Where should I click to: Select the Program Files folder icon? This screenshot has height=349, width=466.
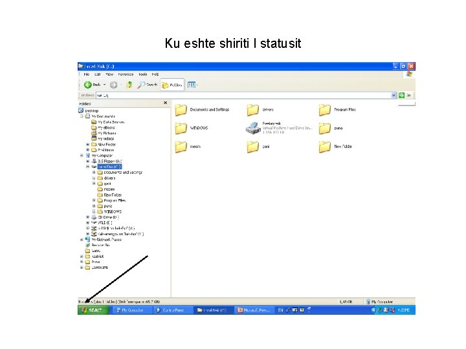coord(324,110)
